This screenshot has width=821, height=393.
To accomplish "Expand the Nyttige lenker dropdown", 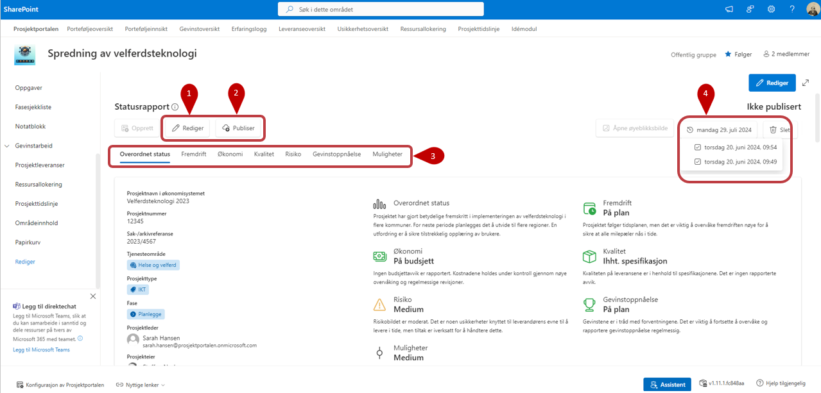I will 141,385.
